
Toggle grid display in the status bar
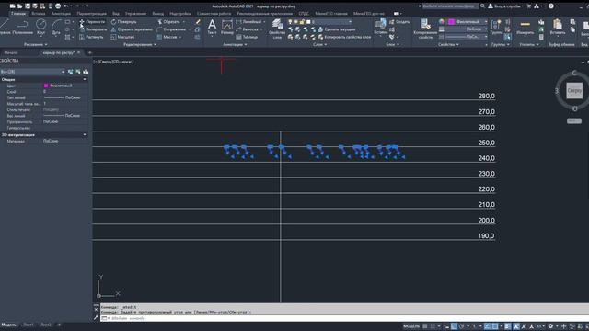point(425,326)
